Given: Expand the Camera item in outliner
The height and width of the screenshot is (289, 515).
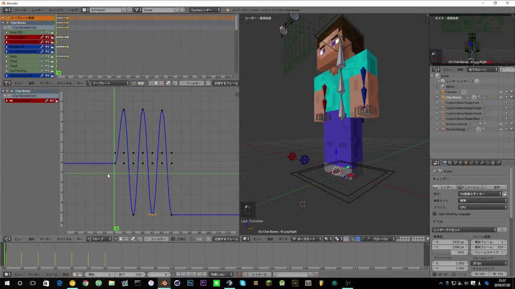Looking at the screenshot, I should pyautogui.click(x=437, y=92).
